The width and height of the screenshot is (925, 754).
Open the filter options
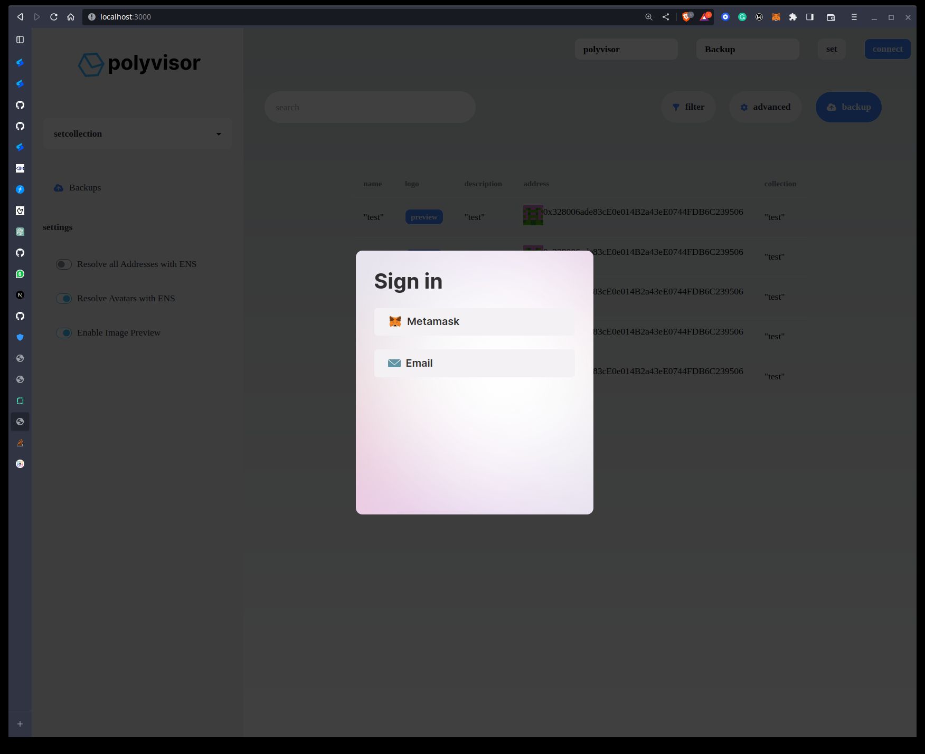tap(688, 107)
